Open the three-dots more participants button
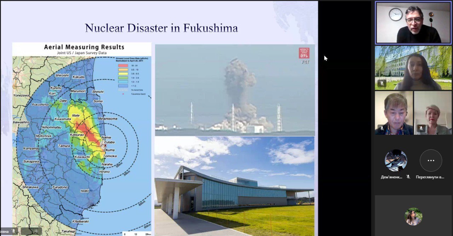 [431, 160]
